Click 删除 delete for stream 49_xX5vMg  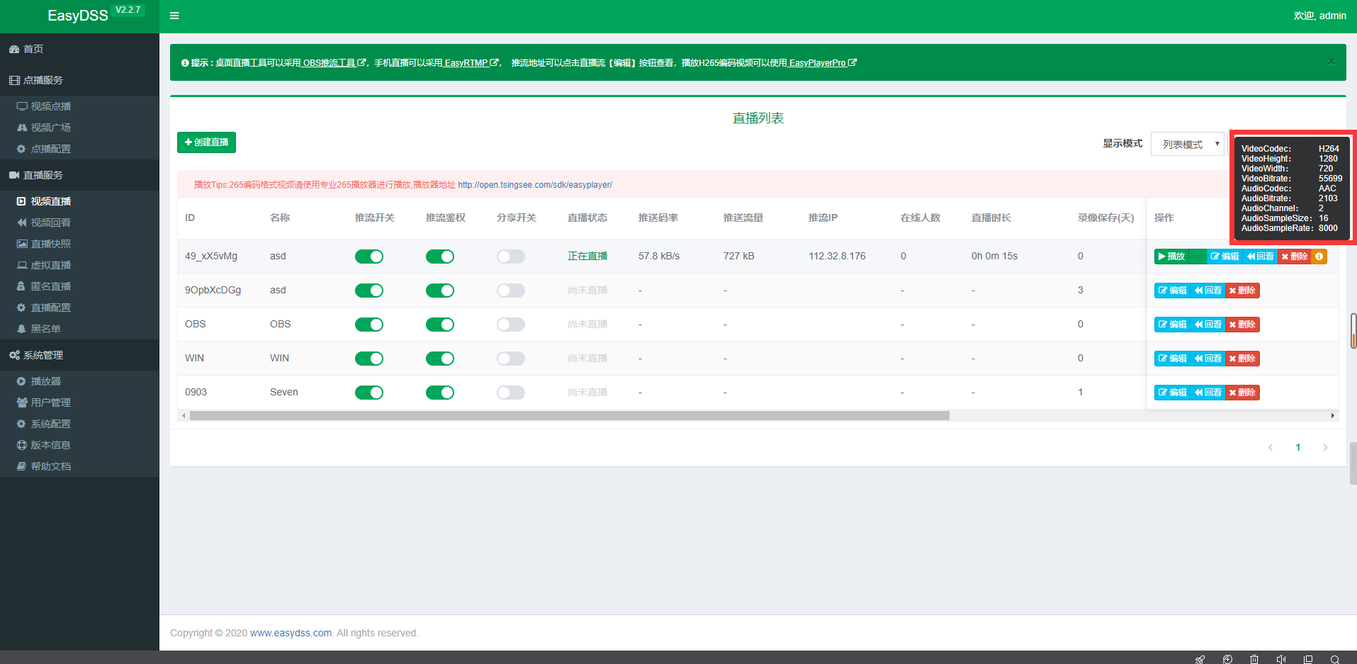(1295, 257)
